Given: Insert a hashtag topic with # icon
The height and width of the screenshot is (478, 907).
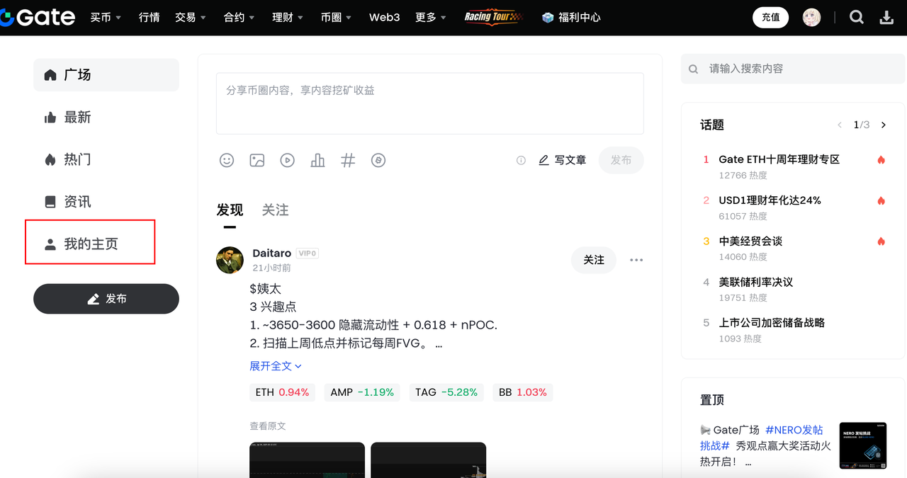Looking at the screenshot, I should pos(348,161).
